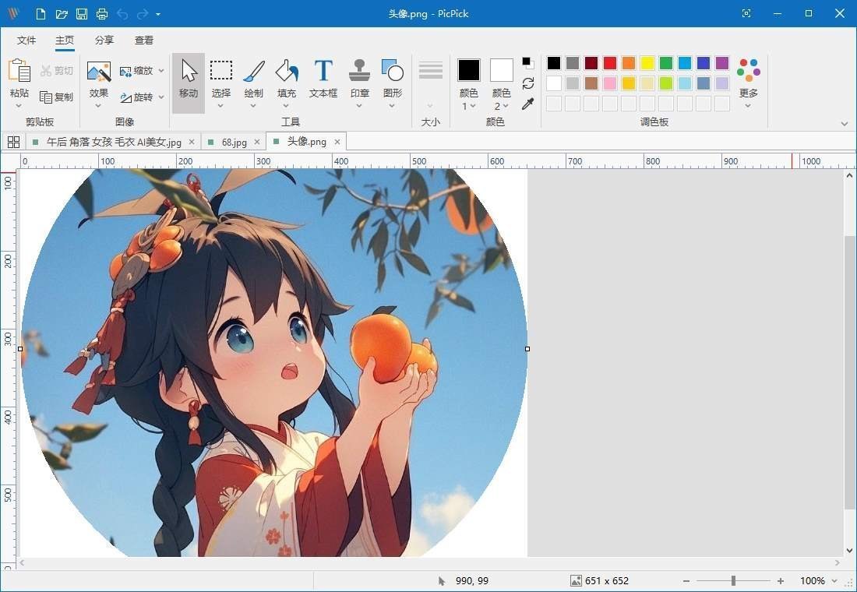Screen dimensions: 857x592
Task: Open the 文件 menu tab
Action: [26, 41]
